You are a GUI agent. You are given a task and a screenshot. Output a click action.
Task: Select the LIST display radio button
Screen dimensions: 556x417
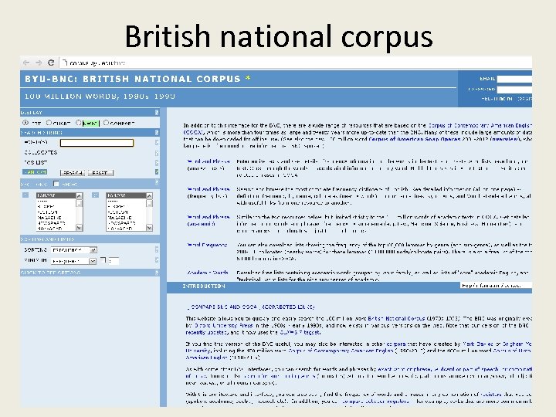(x=25, y=123)
